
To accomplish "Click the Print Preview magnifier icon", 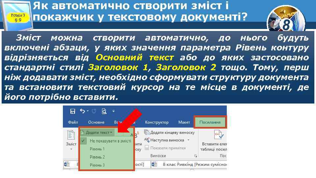I will coord(104,111).
